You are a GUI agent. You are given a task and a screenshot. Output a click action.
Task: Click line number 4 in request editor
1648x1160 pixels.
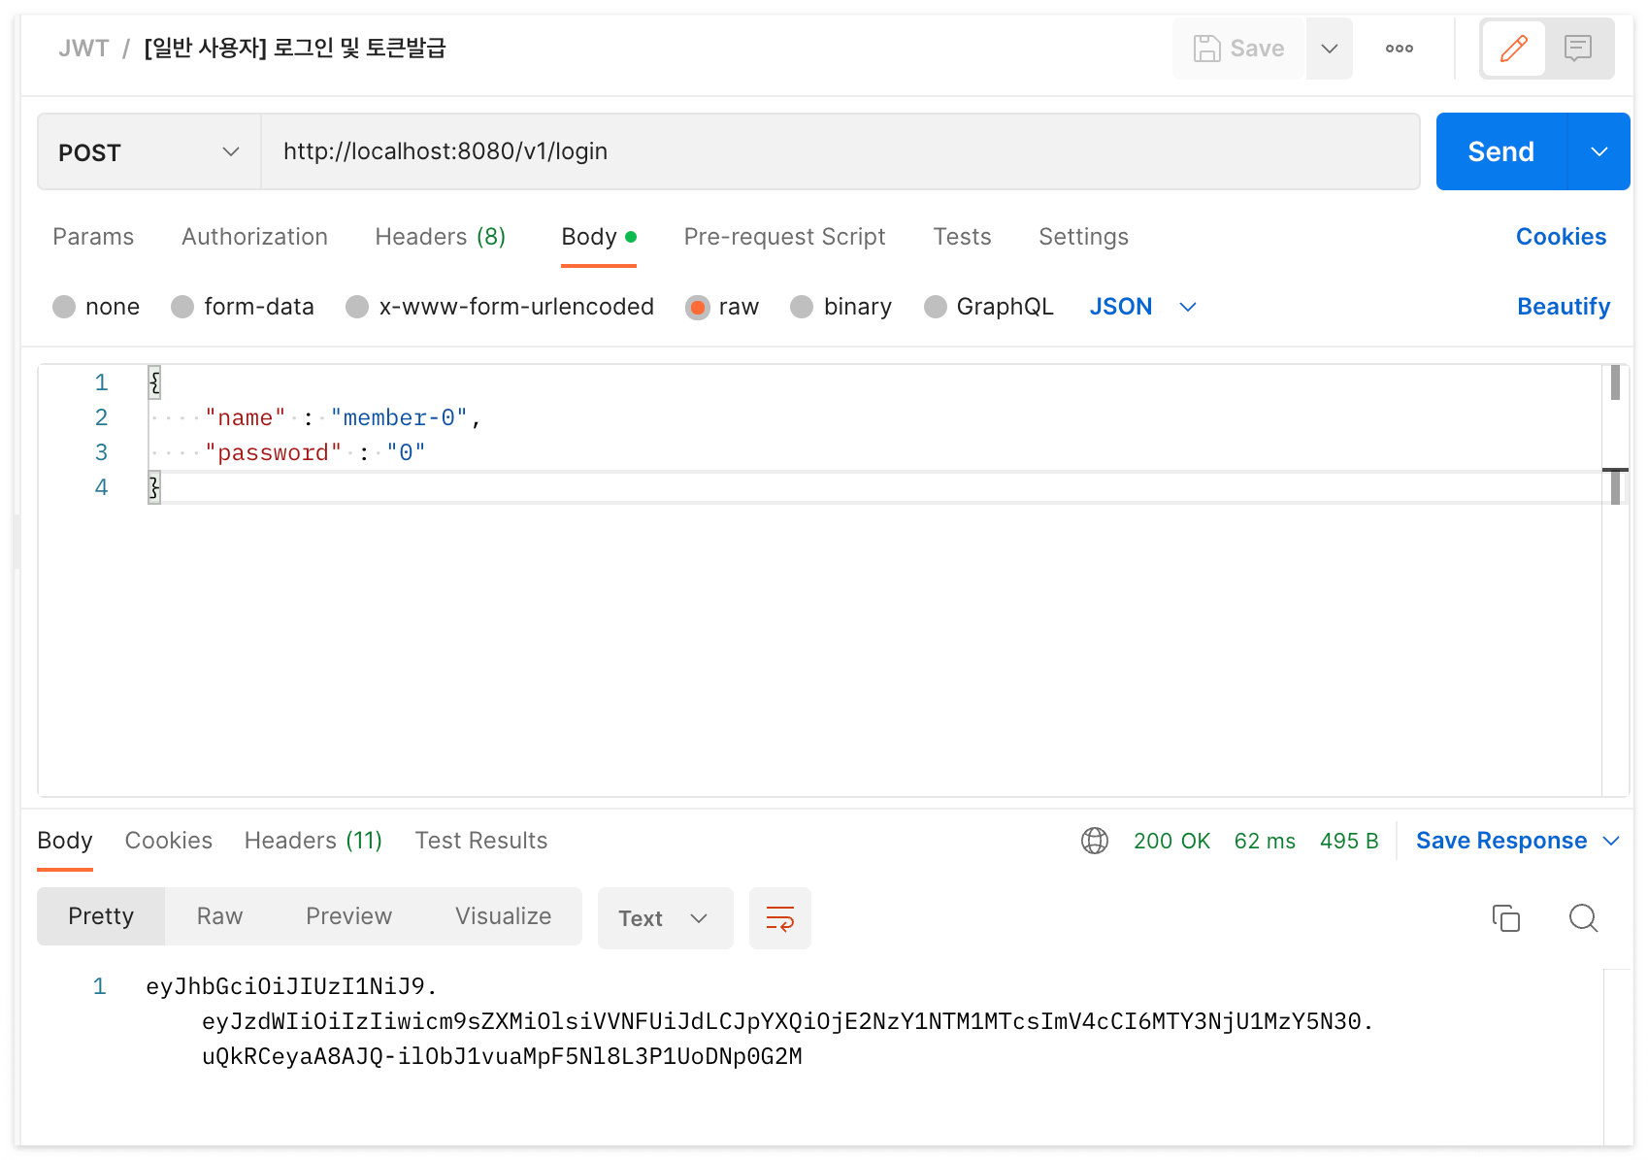[101, 487]
